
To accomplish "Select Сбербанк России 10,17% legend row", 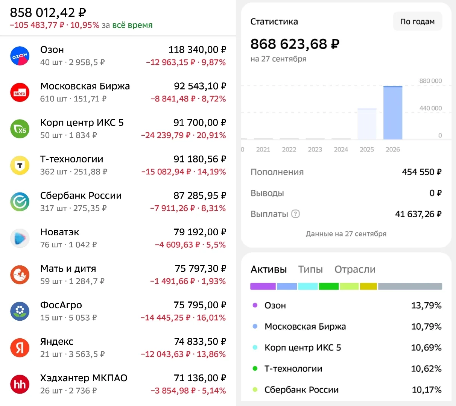I will click(x=346, y=389).
